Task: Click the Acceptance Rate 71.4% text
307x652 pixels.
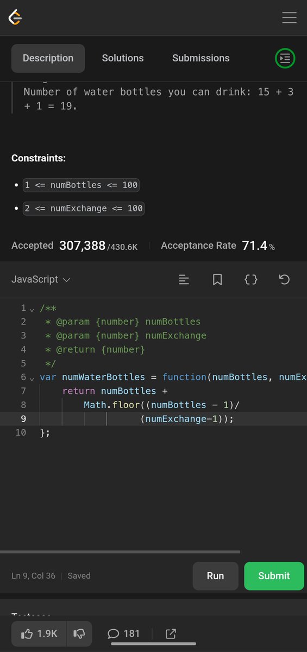Action: [218, 246]
